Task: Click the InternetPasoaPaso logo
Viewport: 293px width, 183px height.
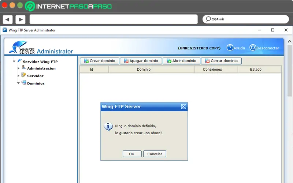Action: pos(68,6)
